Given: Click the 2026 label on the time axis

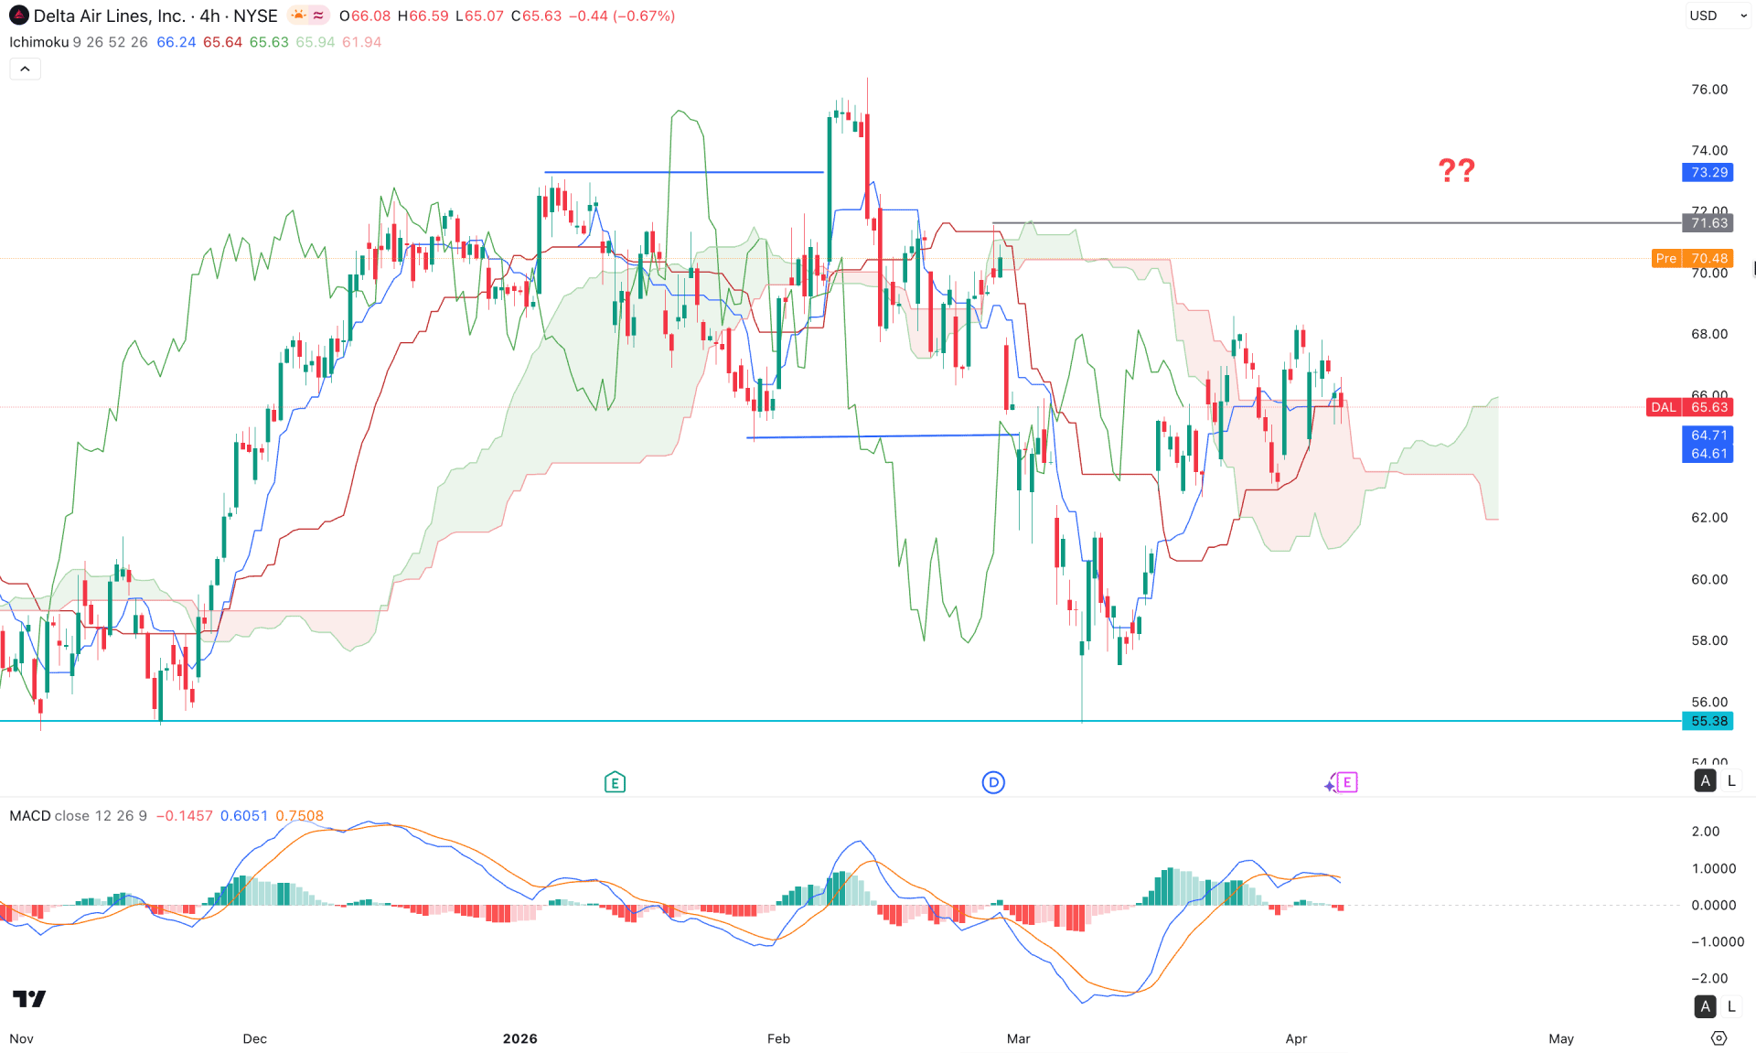Looking at the screenshot, I should [x=520, y=1038].
